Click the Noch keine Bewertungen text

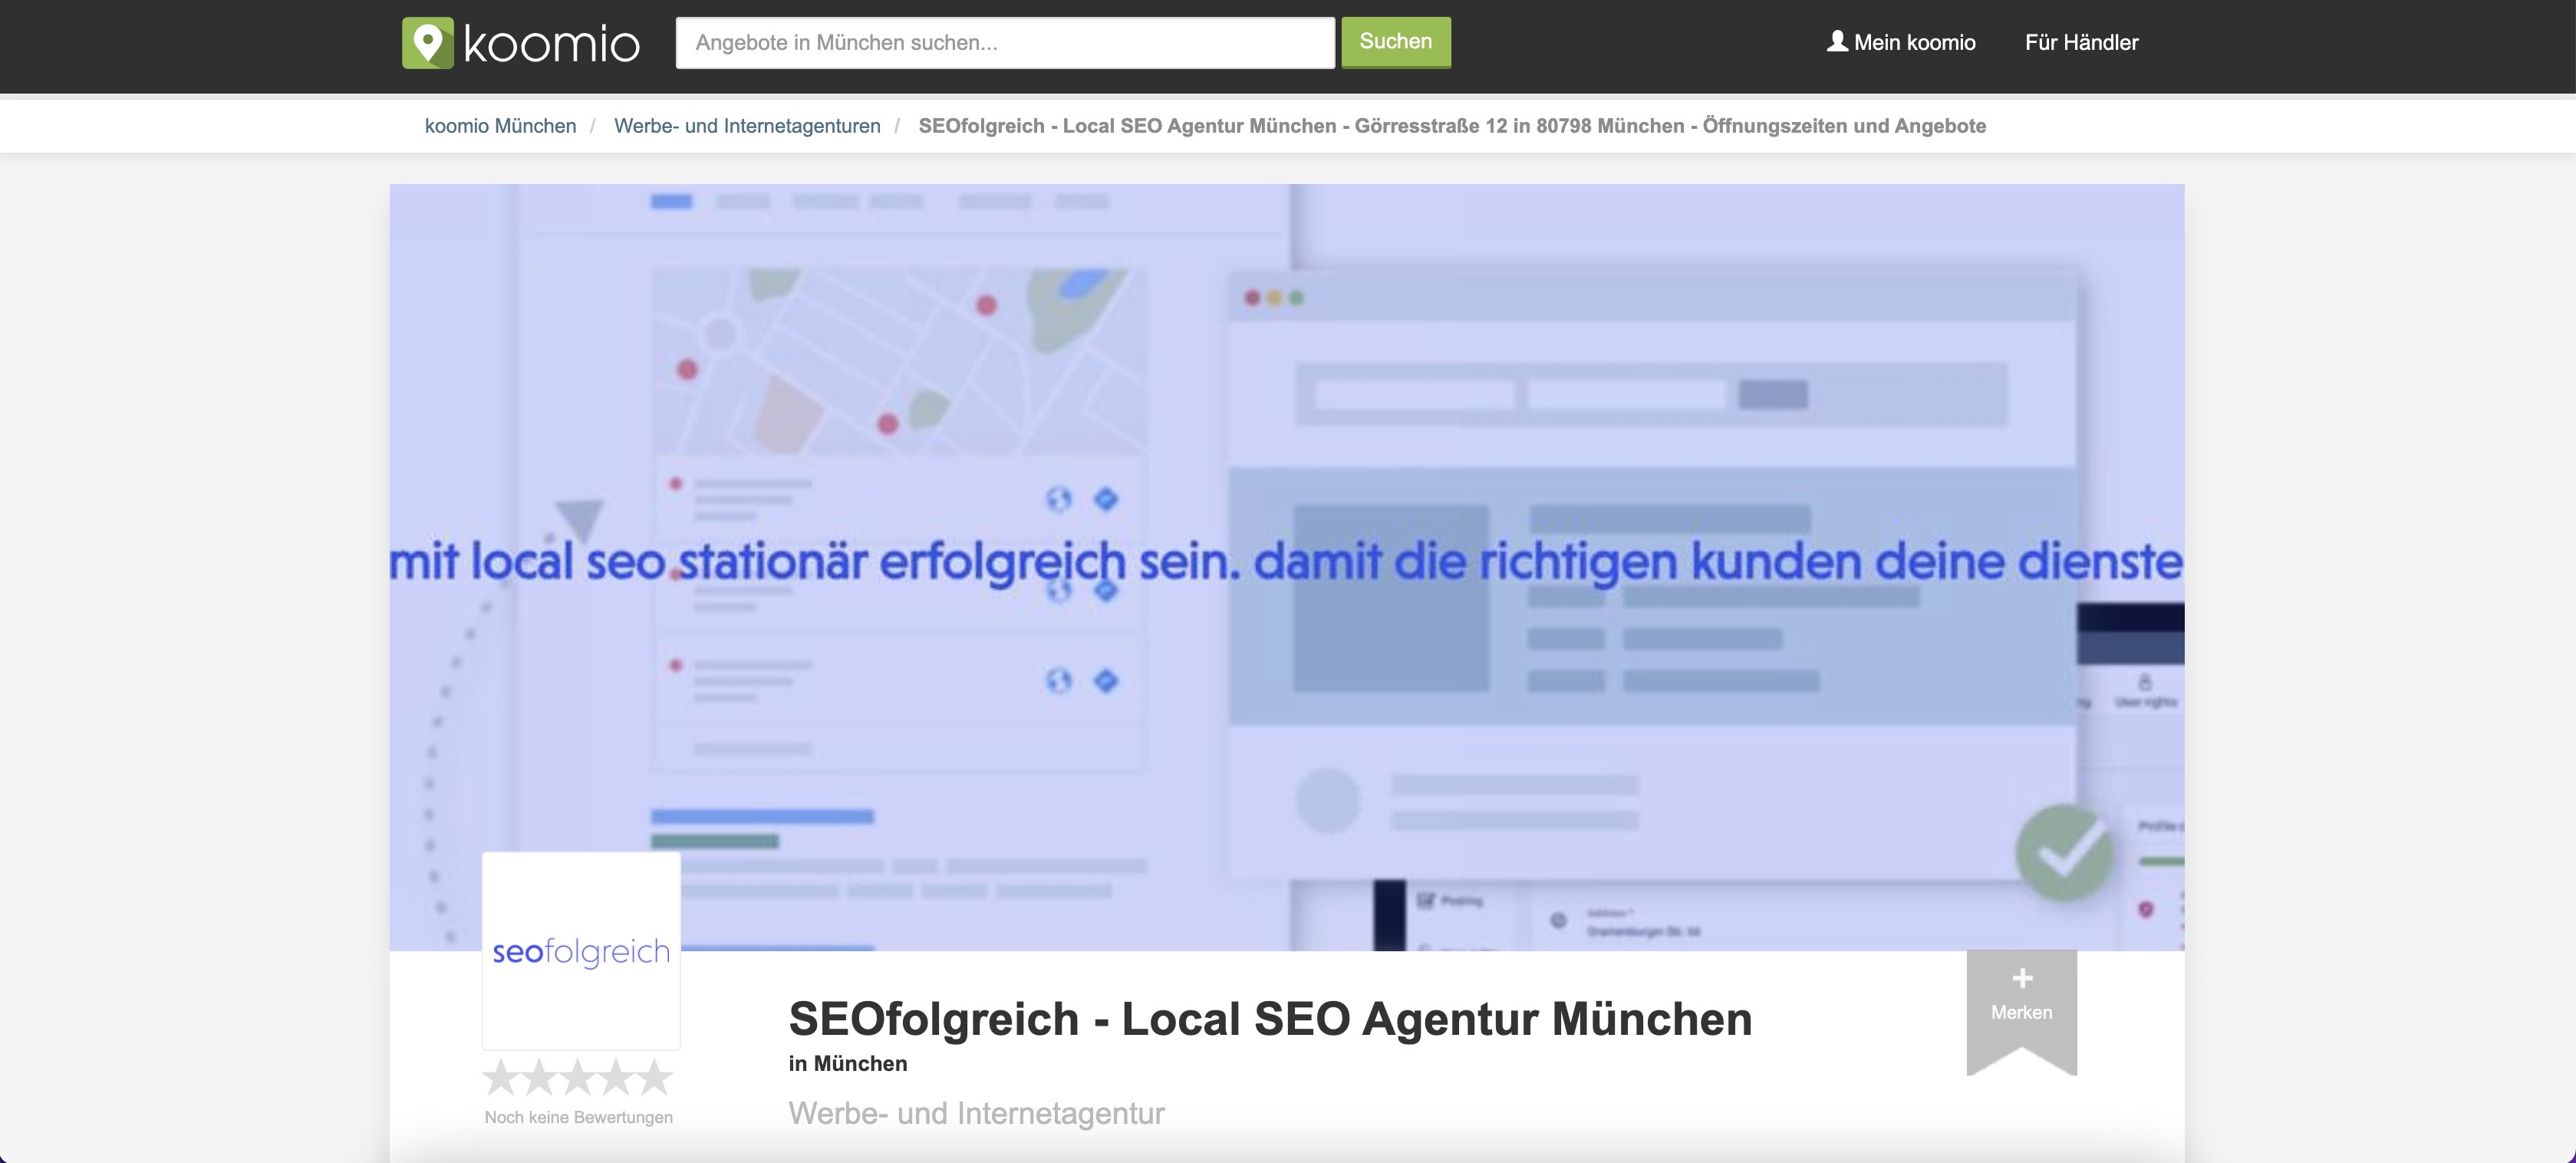(579, 1117)
